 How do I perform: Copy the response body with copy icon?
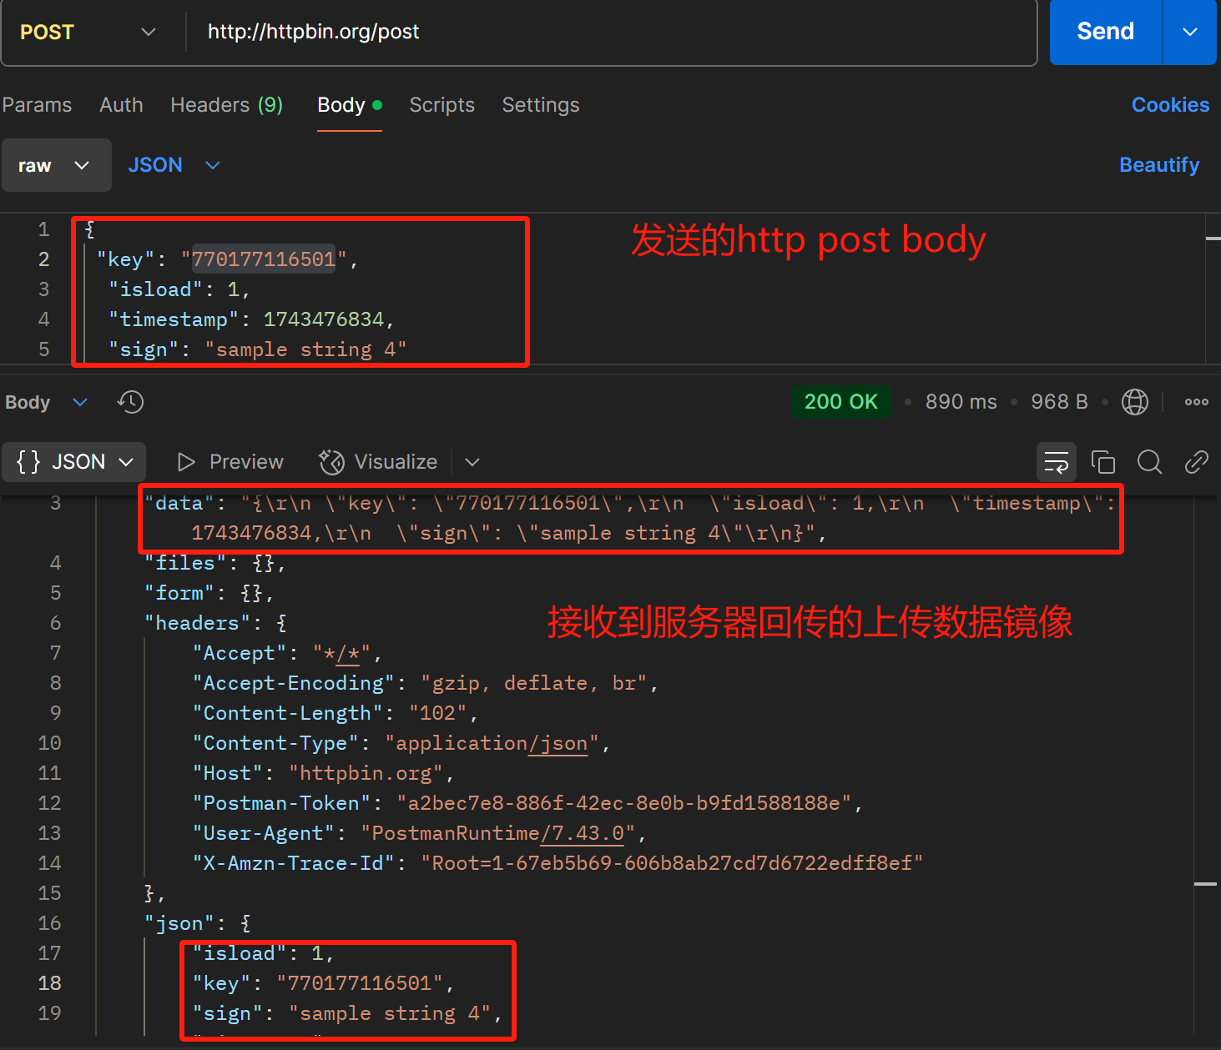(1103, 462)
